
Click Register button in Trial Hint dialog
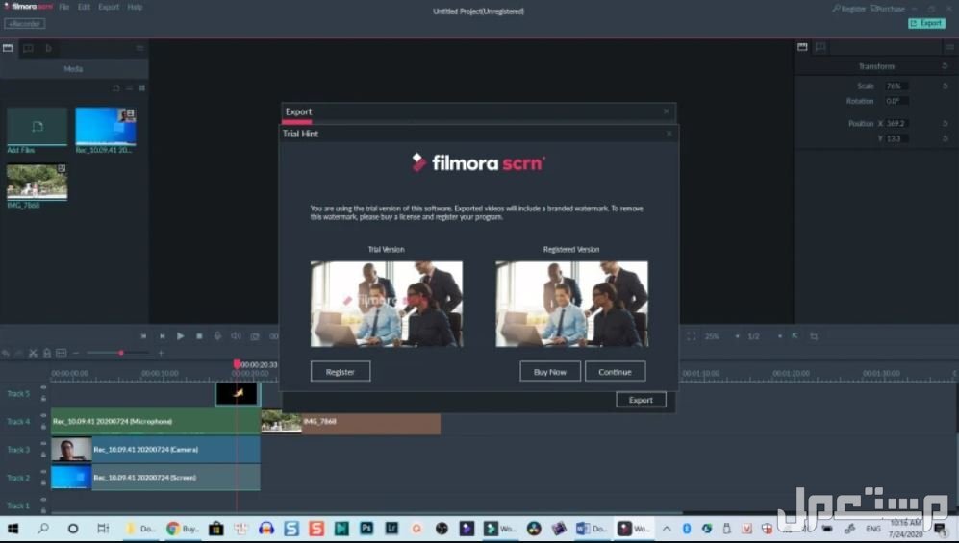click(x=341, y=371)
